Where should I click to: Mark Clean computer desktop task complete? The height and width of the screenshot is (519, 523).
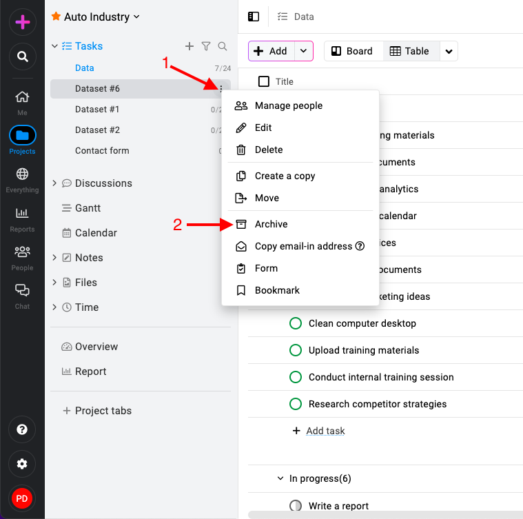tap(296, 323)
